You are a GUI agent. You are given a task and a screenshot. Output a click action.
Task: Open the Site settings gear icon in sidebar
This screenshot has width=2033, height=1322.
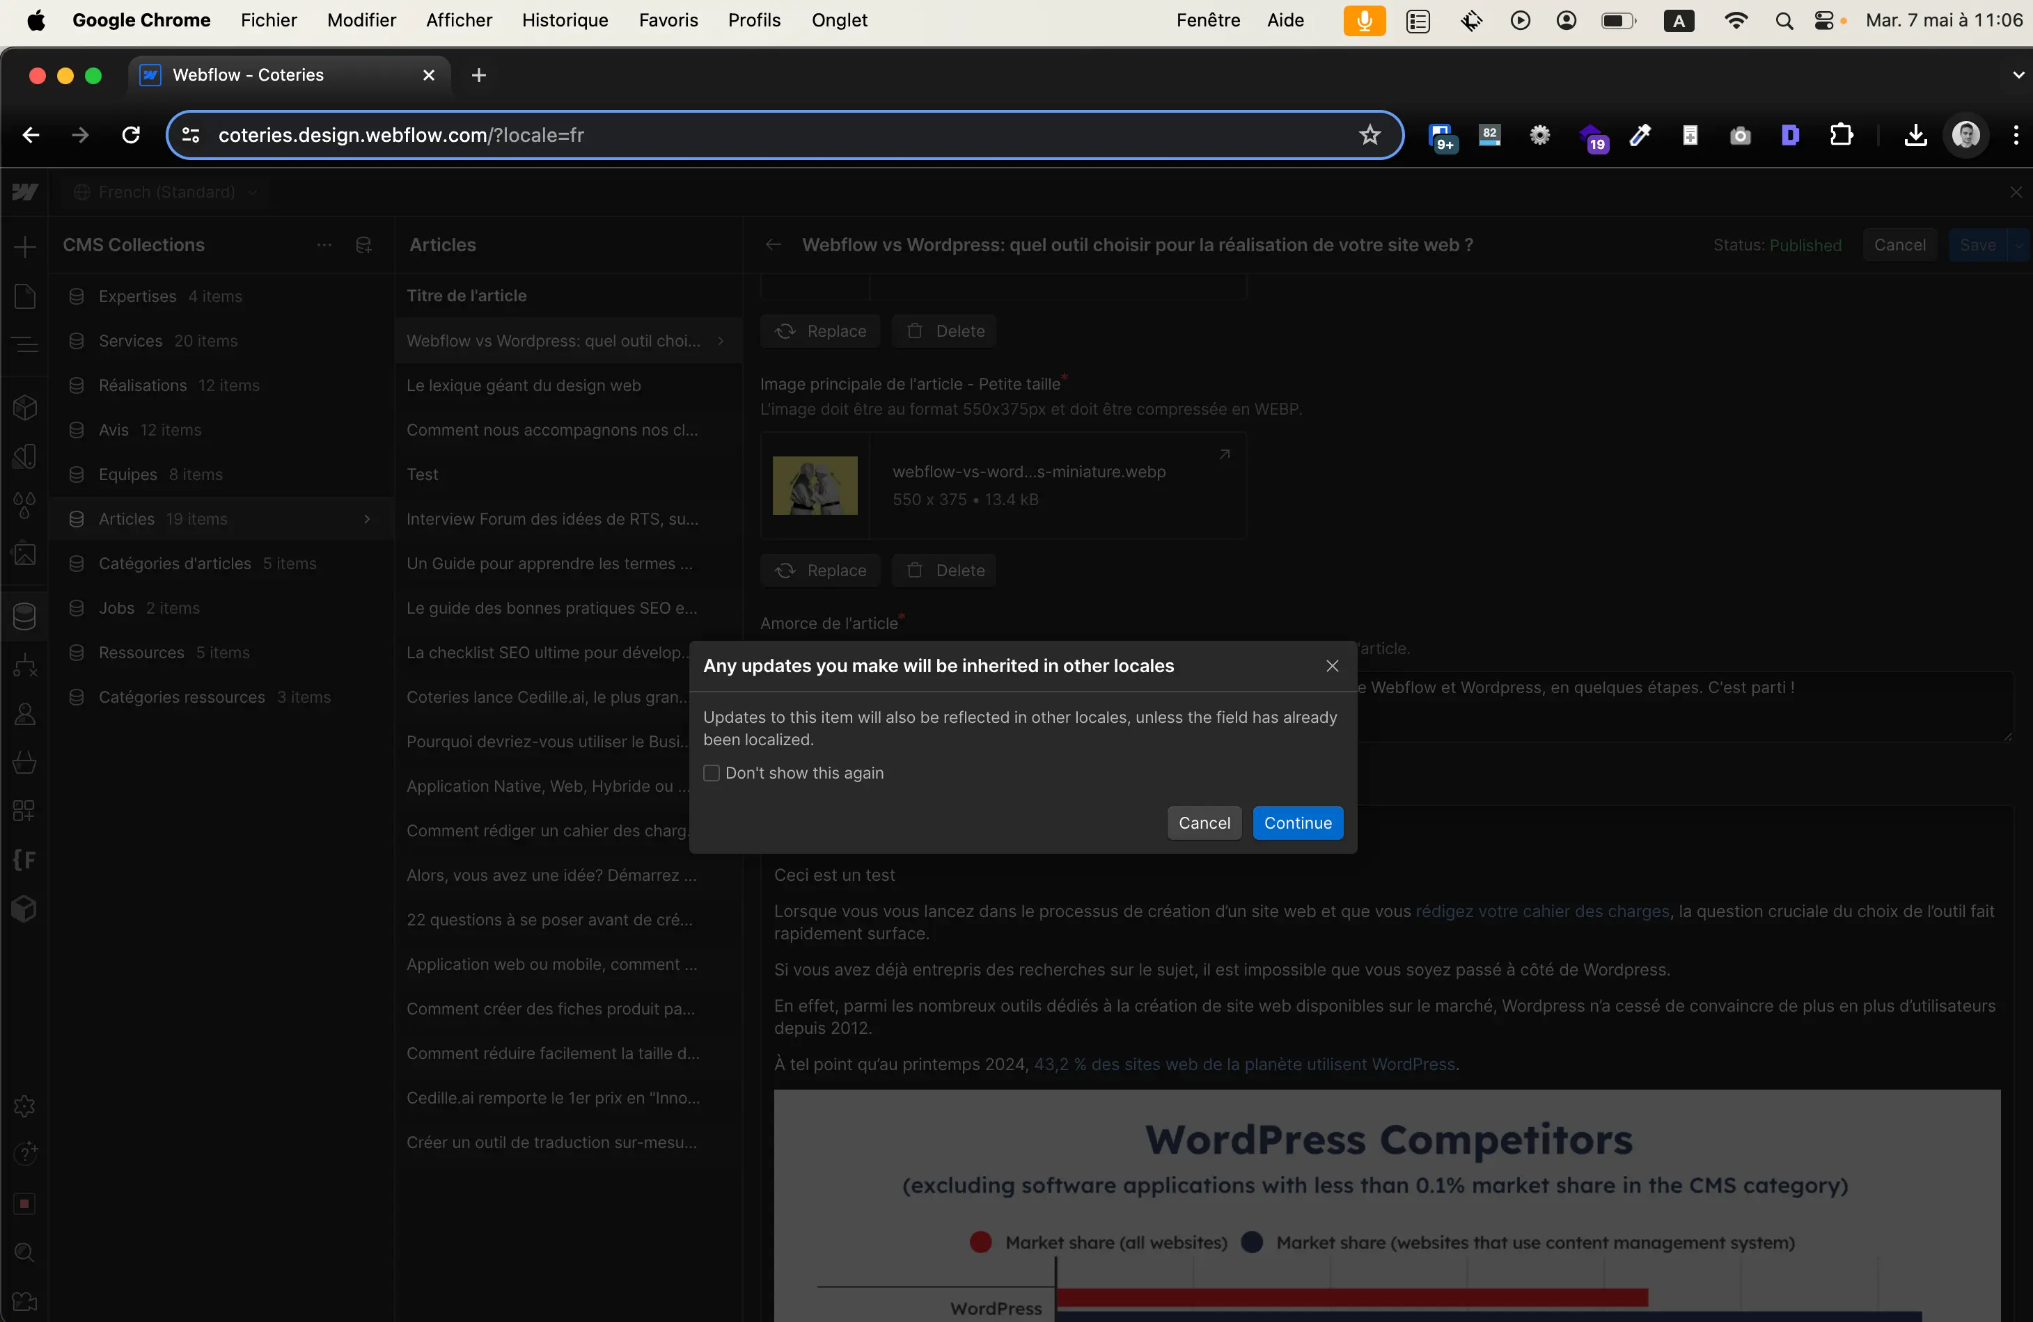[x=25, y=1107]
